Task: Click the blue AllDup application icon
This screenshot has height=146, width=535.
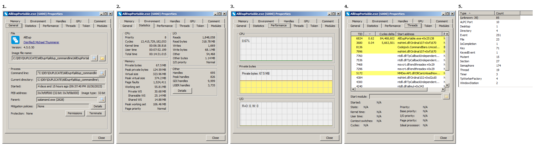Action: point(15,40)
